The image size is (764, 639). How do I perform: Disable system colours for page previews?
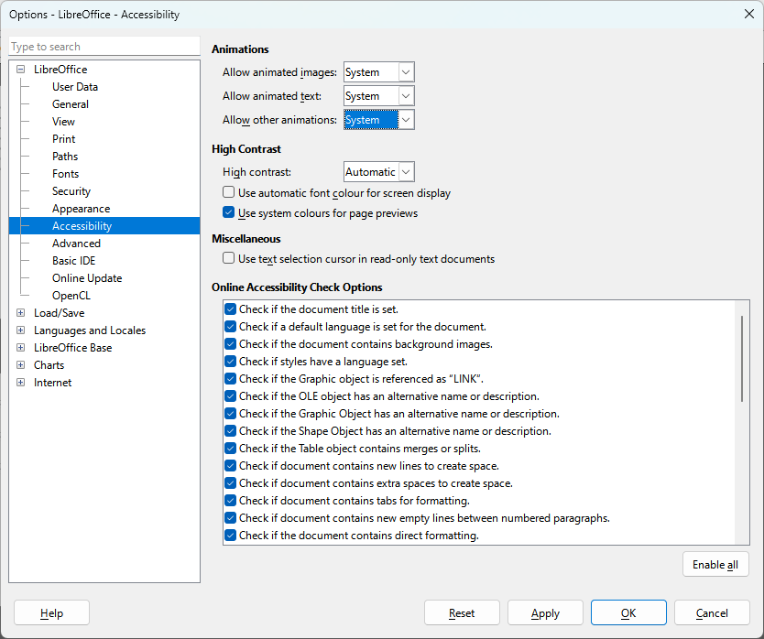pos(228,212)
